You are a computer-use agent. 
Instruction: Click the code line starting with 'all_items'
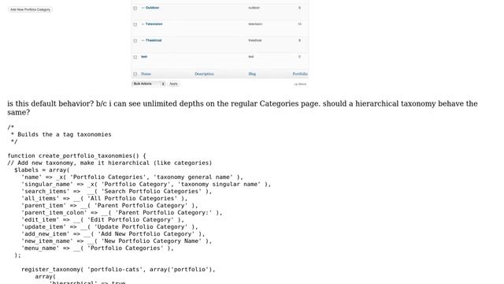click(105, 198)
